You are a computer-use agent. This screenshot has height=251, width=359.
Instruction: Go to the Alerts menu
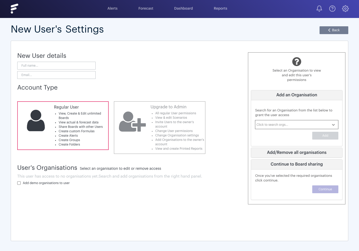(112, 8)
